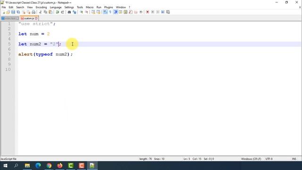Screen dimensions: 302x170
Task: Open the User Defined Language icon
Action: tap(120, 12)
